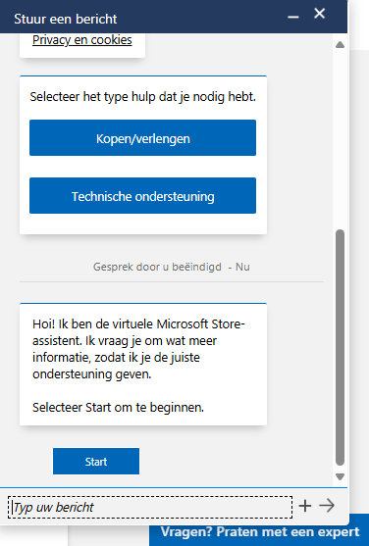Click Gesprek door u beëindigd status text

157,267
